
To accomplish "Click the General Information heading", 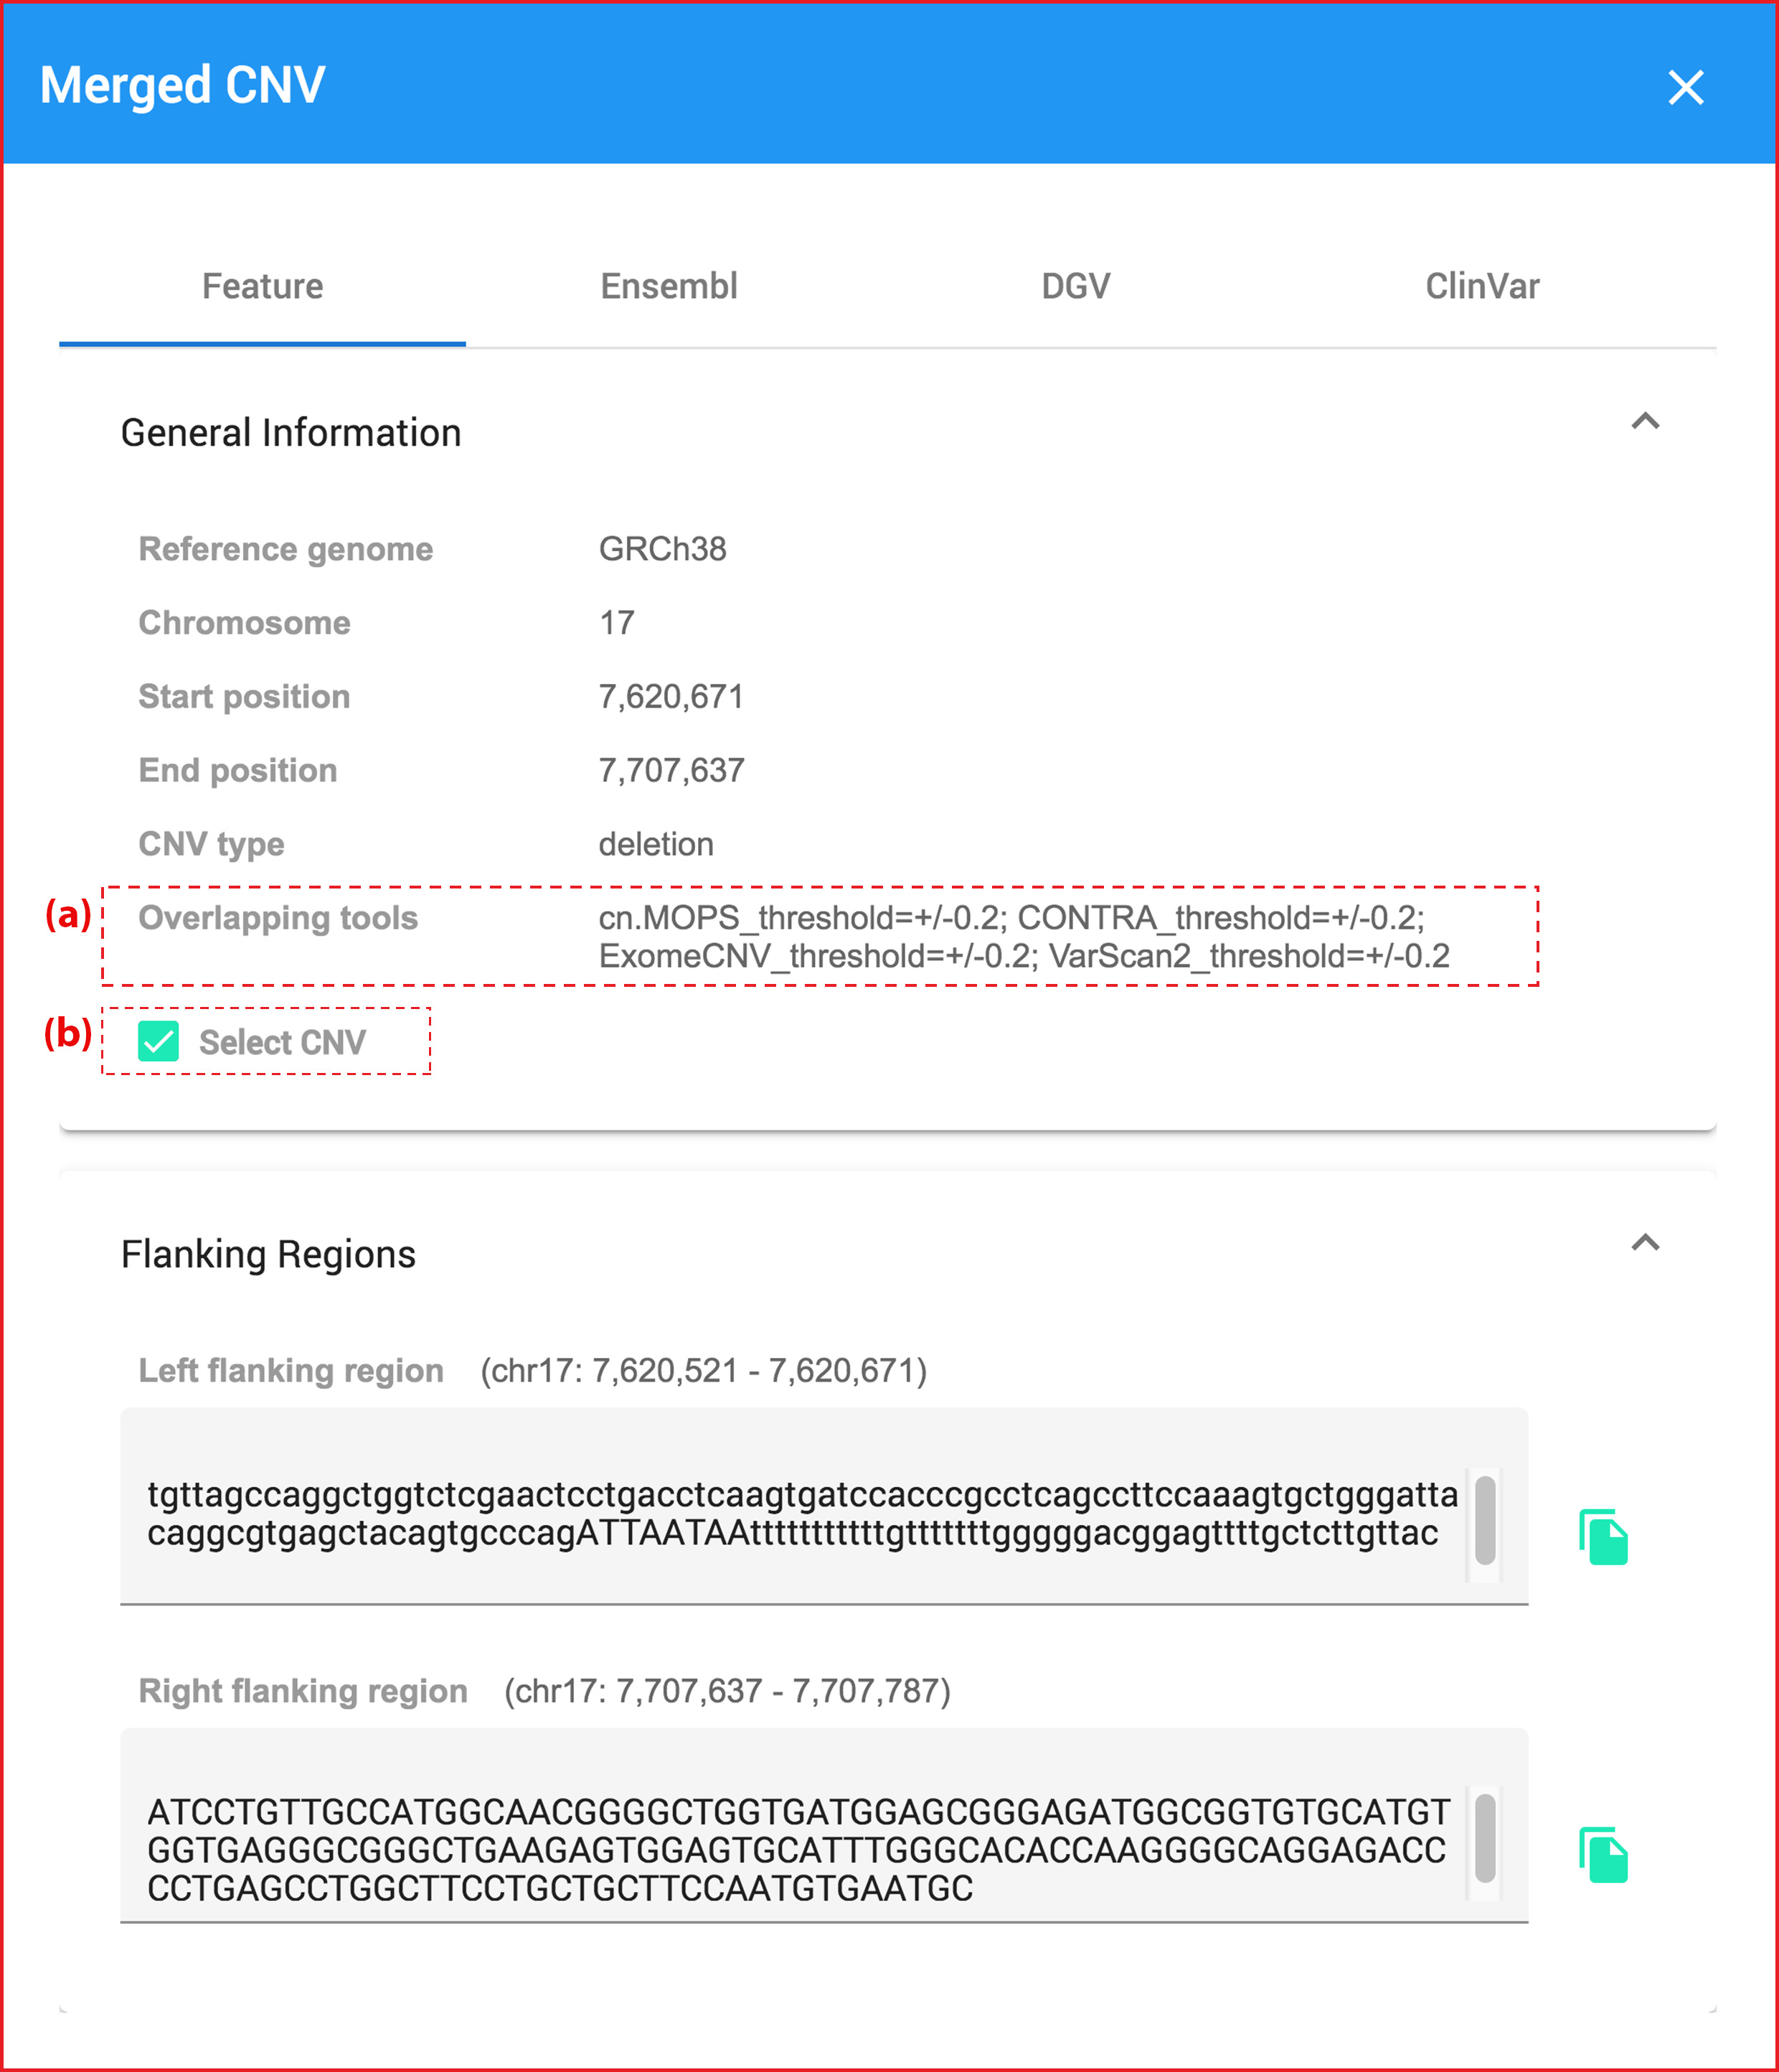I will [x=291, y=433].
